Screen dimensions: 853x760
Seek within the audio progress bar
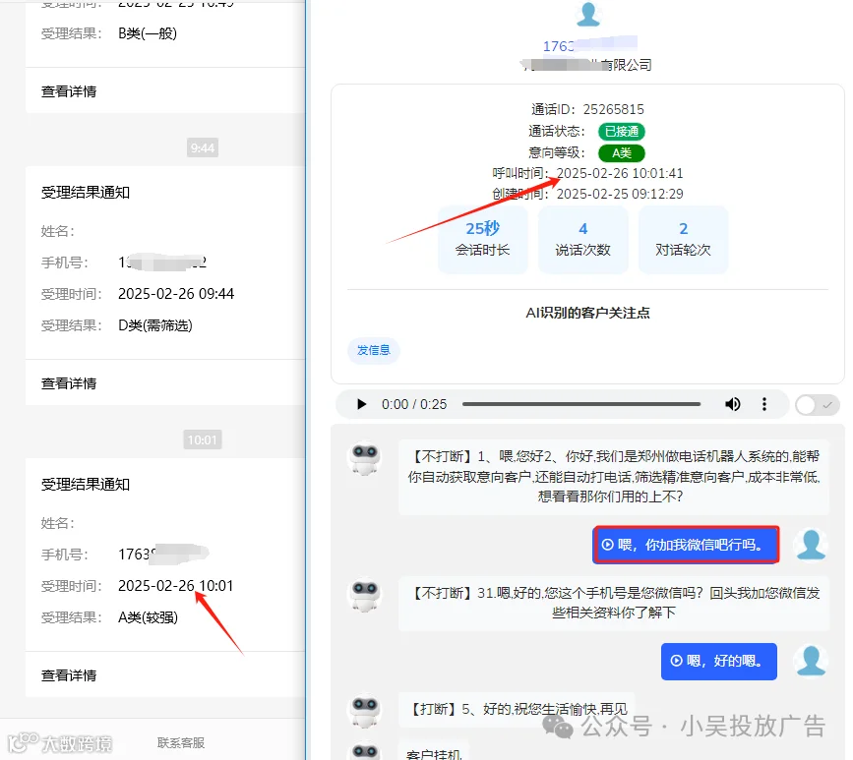point(581,404)
